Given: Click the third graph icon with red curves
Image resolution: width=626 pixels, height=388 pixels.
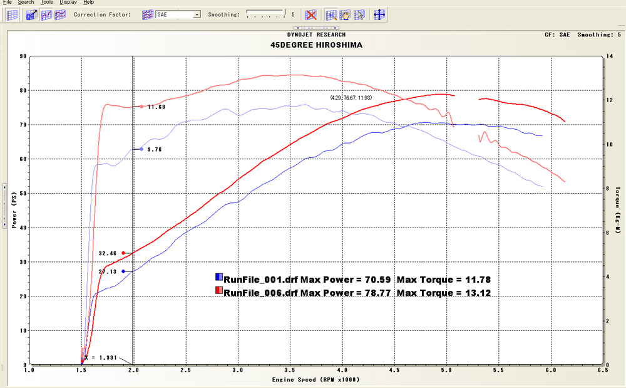Looking at the screenshot, I should point(60,14).
